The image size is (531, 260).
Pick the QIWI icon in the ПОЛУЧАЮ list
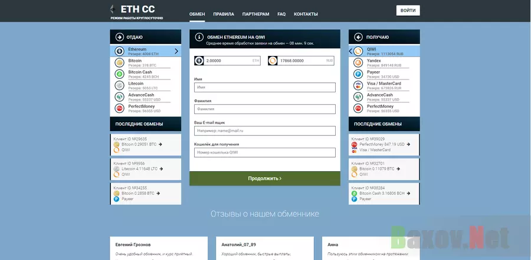pos(358,51)
